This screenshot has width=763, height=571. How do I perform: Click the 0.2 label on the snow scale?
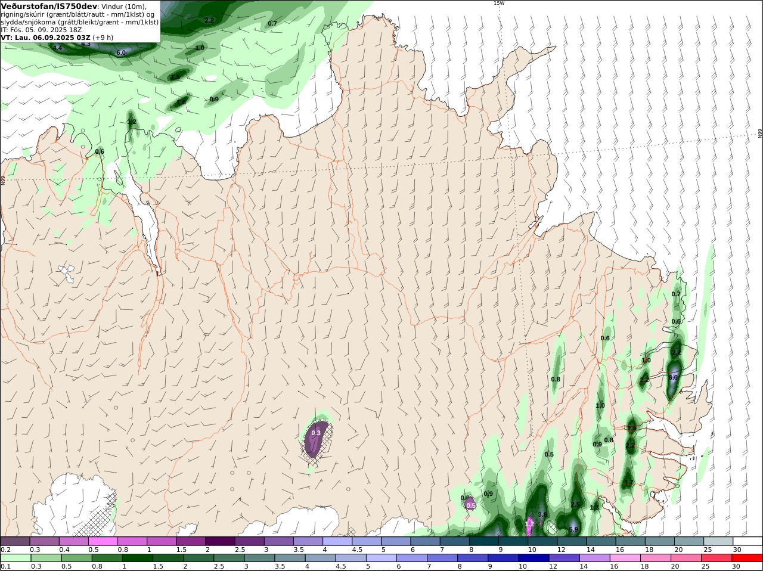(5, 550)
